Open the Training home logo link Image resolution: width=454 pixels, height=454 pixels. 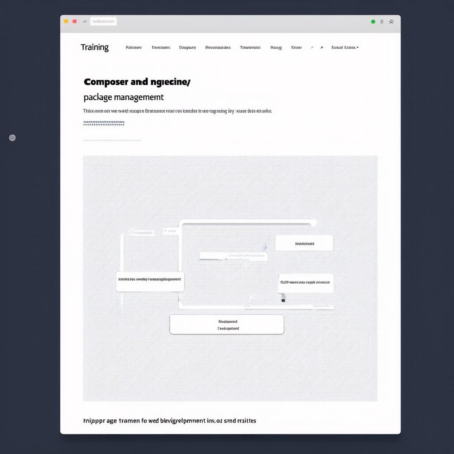(x=94, y=47)
